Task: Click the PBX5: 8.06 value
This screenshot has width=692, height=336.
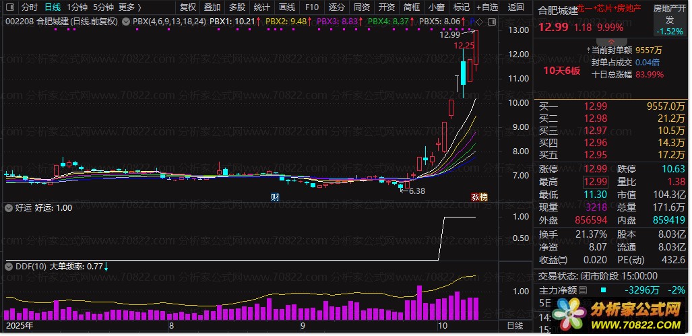Action: coord(439,21)
